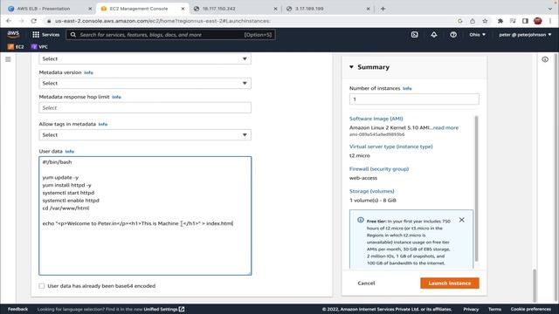Click inside the User data text area
The width and height of the screenshot is (559, 314).
[x=145, y=215]
